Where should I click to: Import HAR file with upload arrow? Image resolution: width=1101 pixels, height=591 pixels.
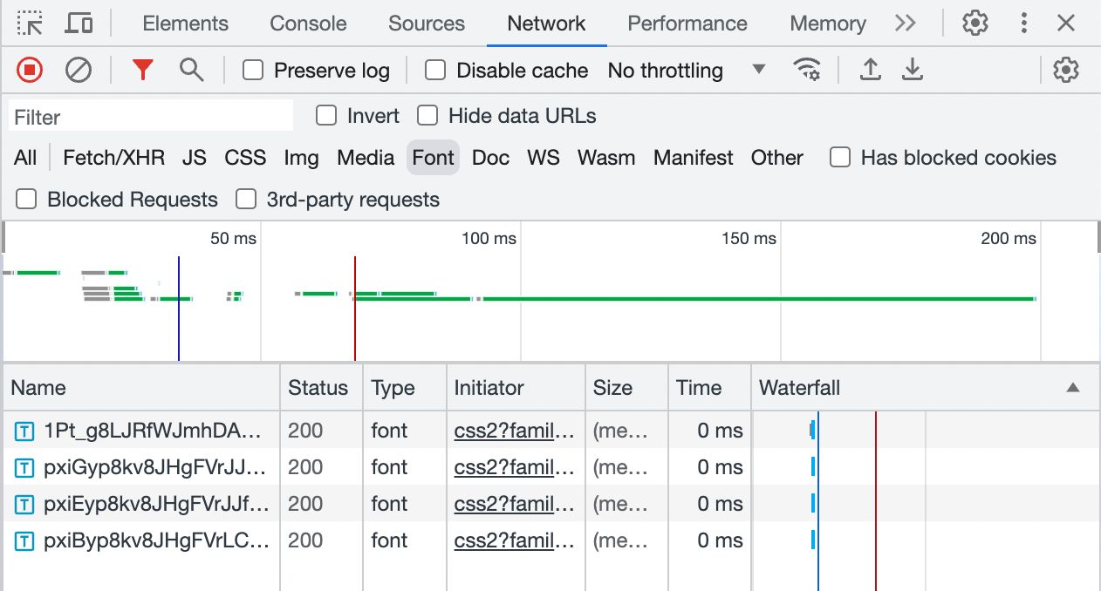click(x=870, y=70)
